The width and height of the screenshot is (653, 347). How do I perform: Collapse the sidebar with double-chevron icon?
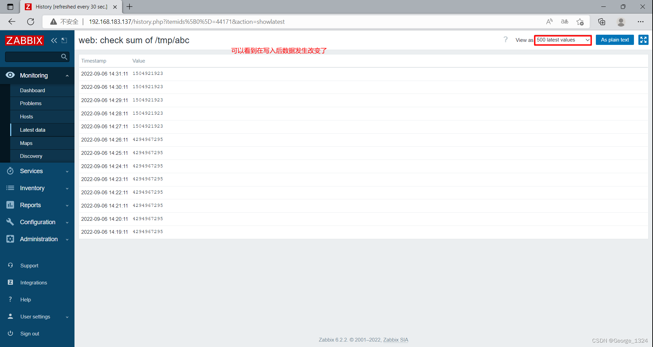pyautogui.click(x=54, y=40)
